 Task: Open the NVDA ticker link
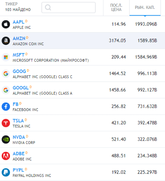coord(19,137)
